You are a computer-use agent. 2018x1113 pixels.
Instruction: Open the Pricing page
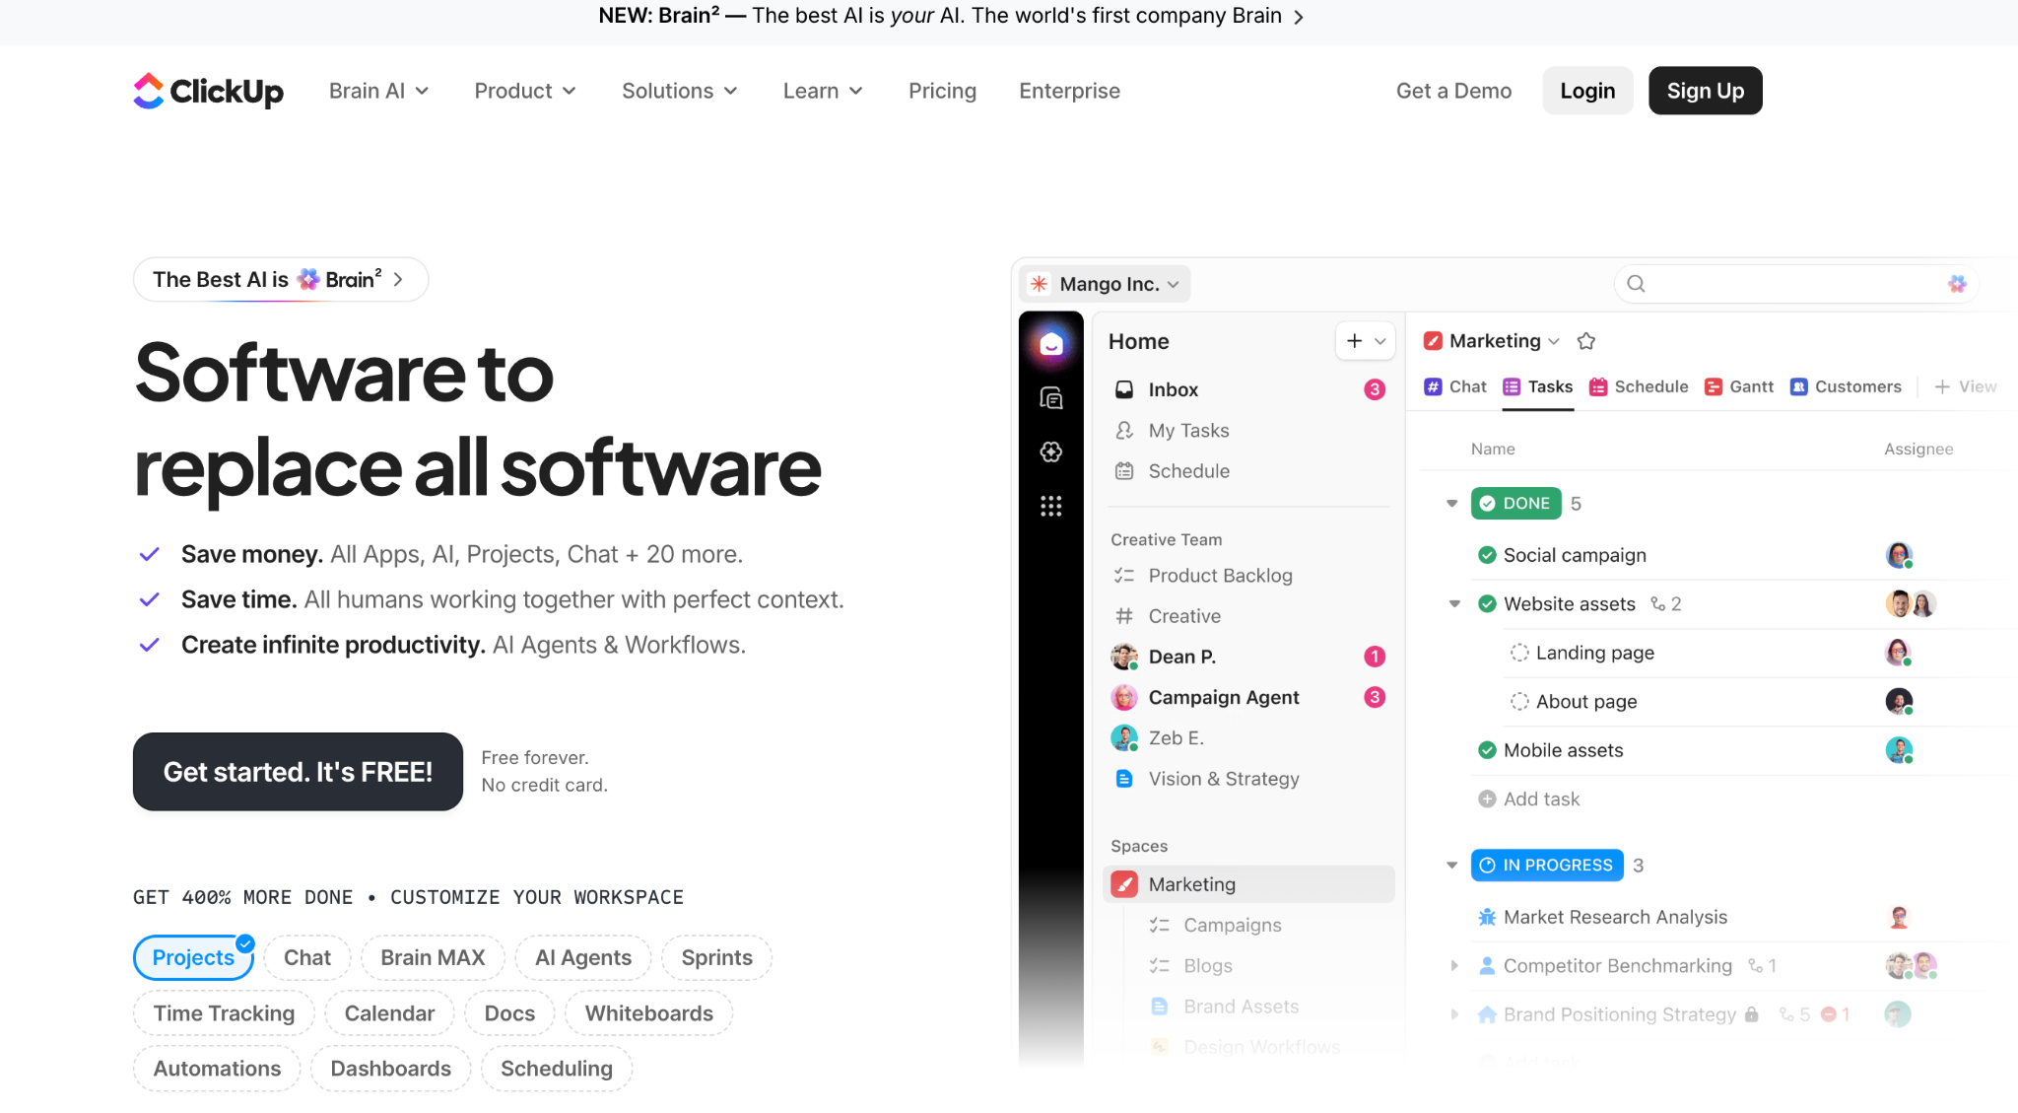942,91
